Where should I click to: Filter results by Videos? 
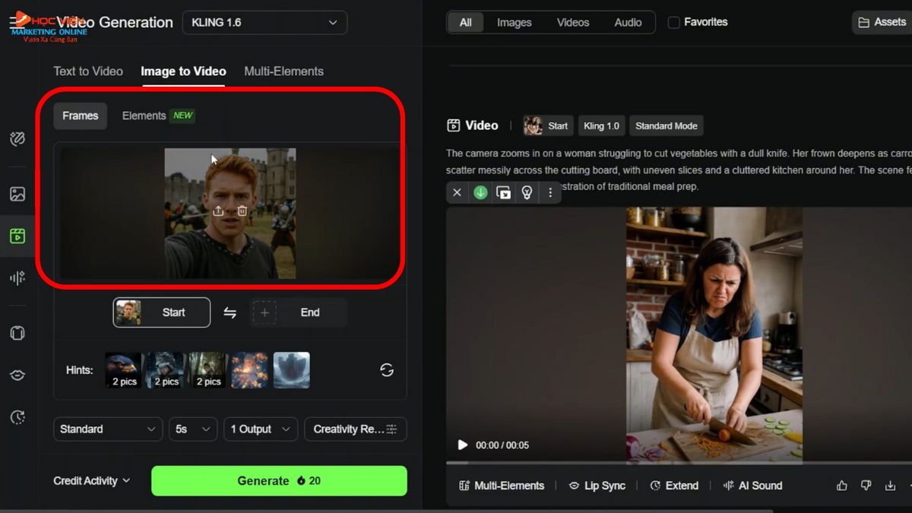tap(573, 22)
